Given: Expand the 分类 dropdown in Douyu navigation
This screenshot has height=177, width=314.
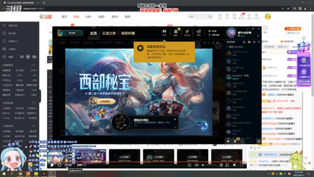Looking at the screenshot, I should click(89, 17).
